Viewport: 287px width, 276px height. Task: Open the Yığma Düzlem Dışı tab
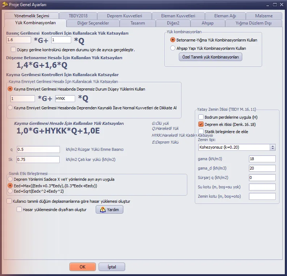tap(253, 23)
